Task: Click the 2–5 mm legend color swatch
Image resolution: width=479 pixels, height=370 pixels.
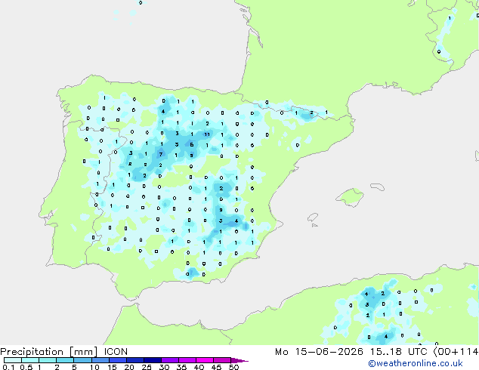Action: [65, 360]
